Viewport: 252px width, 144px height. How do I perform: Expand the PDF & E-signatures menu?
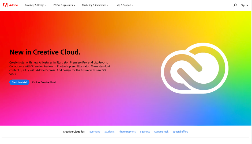(x=64, y=5)
